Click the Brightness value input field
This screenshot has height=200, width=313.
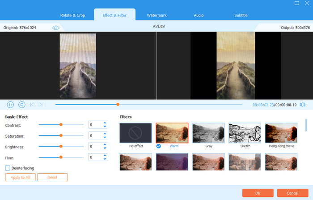click(x=95, y=146)
